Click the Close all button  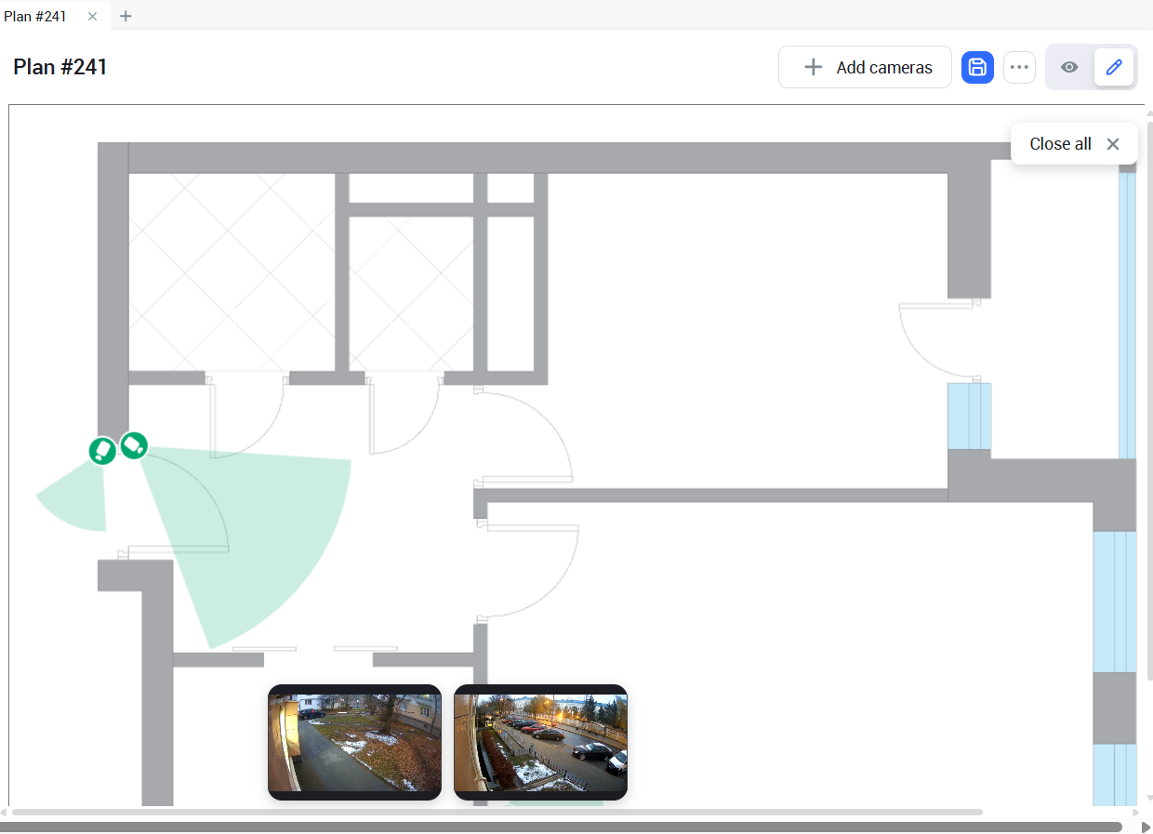point(1060,144)
